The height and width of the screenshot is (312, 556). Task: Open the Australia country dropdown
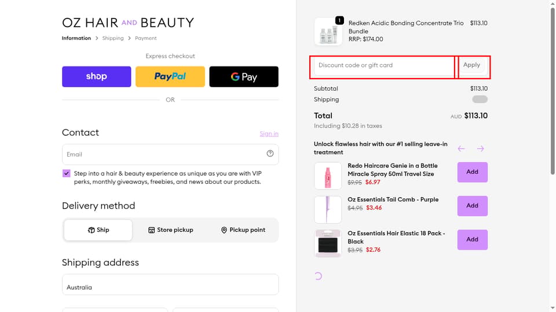(170, 284)
